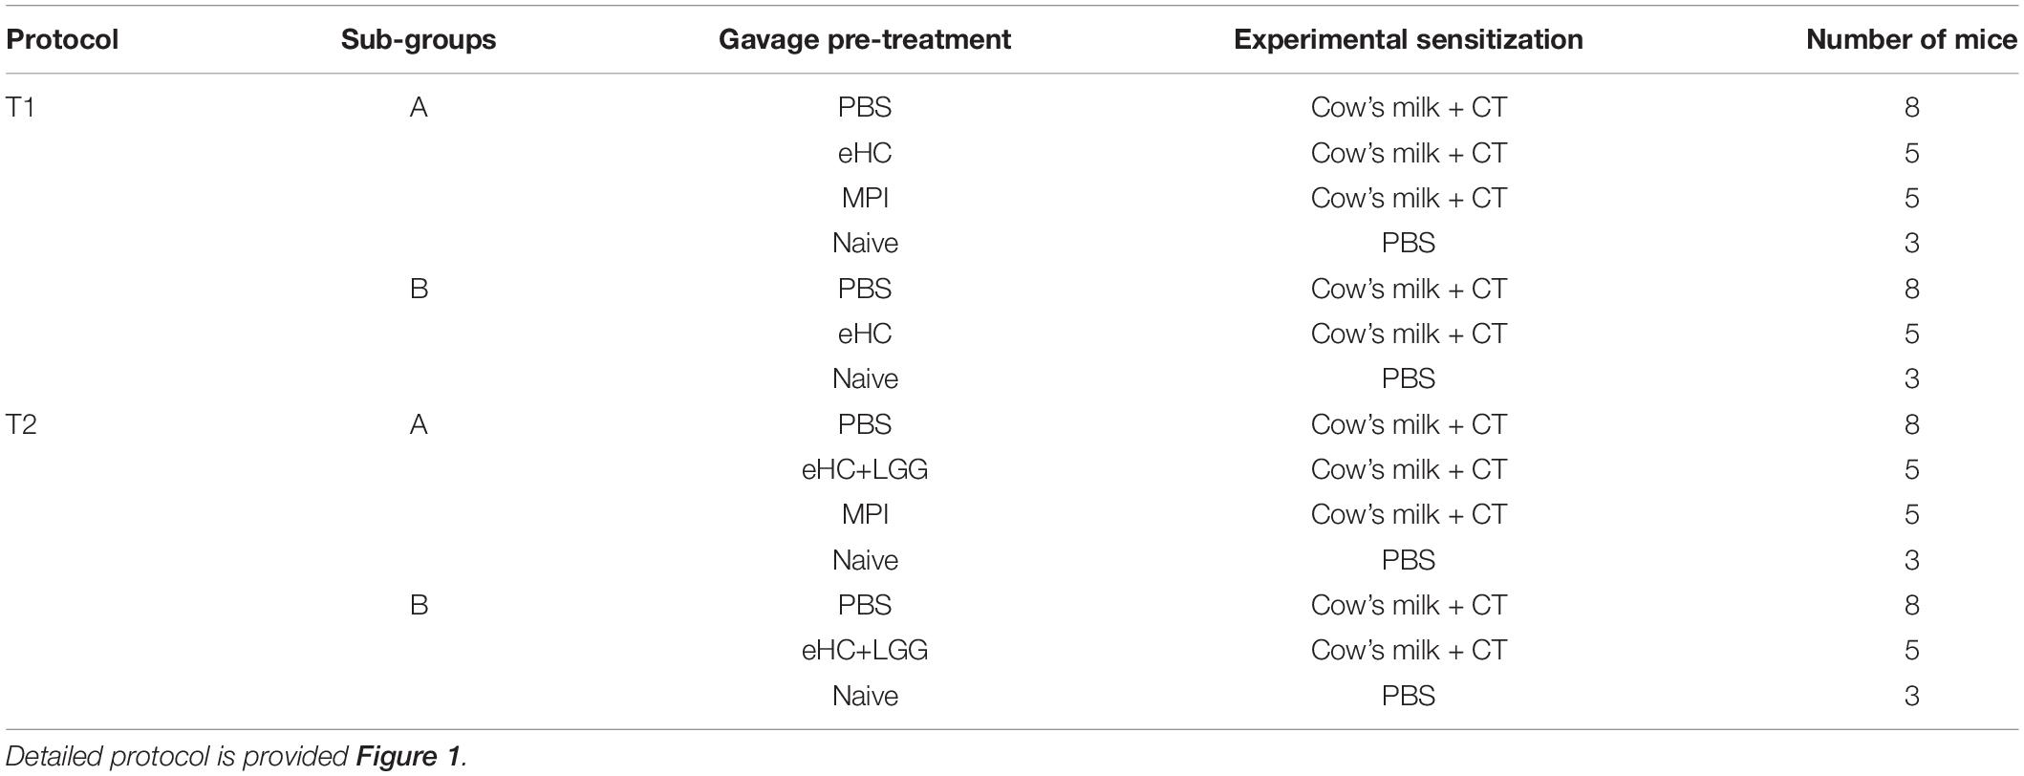Click the Sub-groups column header

[x=419, y=39]
